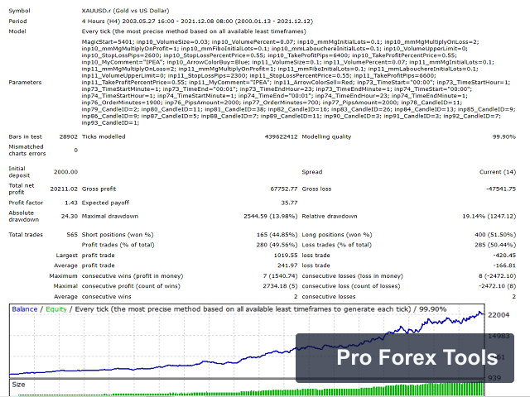Select the relative drawdown value '19.14% (1247.12)'
Screen dimensions: 530x397
tap(489, 217)
